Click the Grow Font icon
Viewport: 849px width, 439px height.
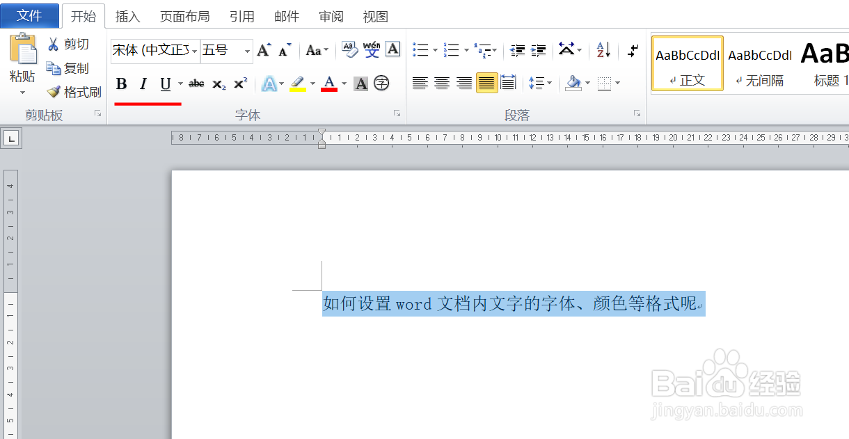(x=264, y=50)
